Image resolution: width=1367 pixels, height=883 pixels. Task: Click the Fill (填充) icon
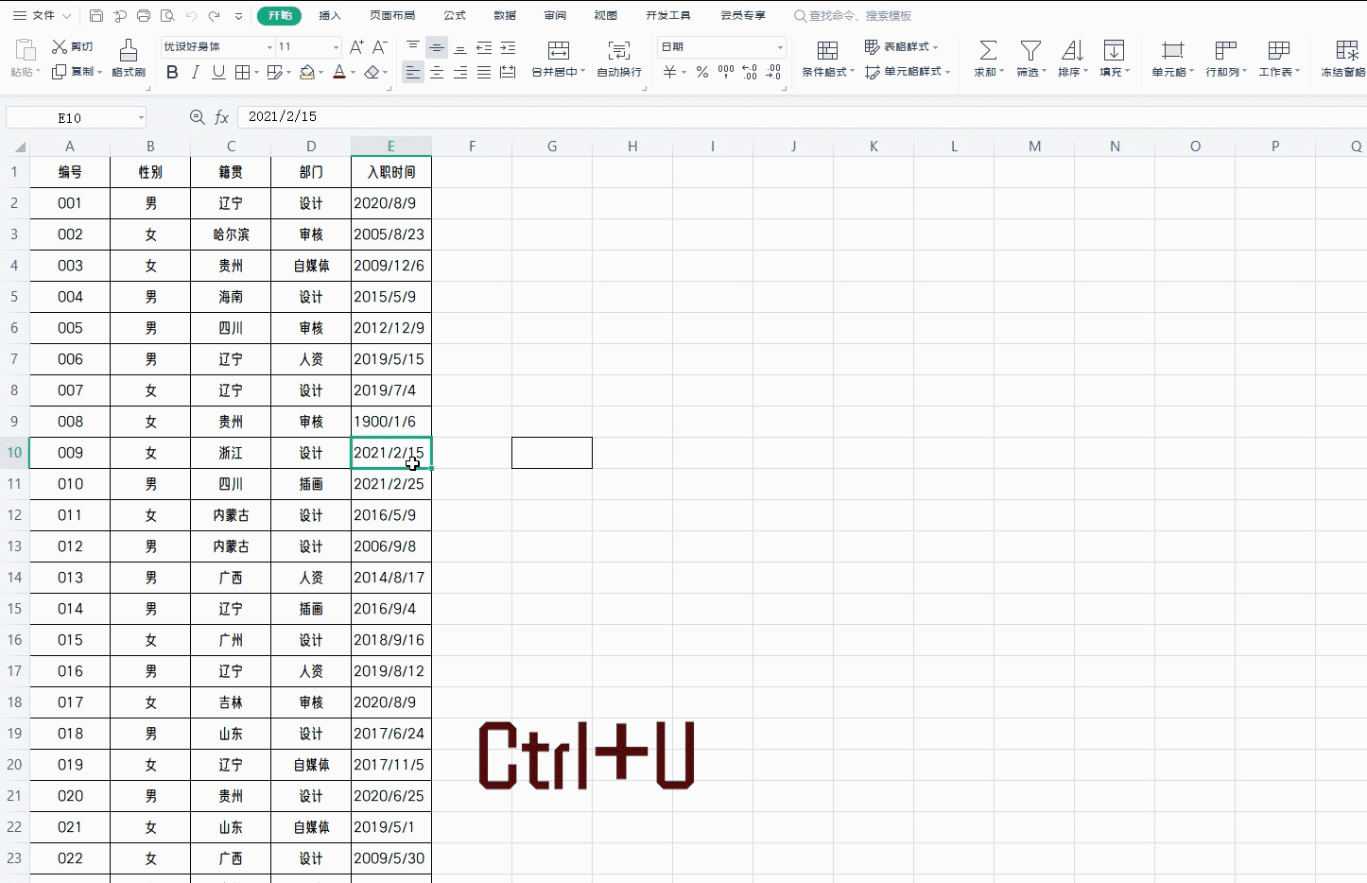pyautogui.click(x=1115, y=50)
